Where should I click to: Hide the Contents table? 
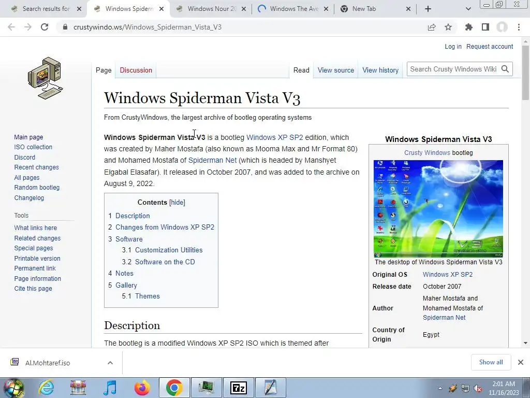(x=177, y=203)
